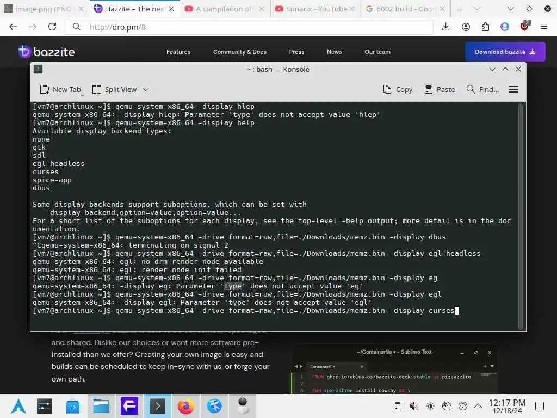Click the blue profile avatar icon

504,27
